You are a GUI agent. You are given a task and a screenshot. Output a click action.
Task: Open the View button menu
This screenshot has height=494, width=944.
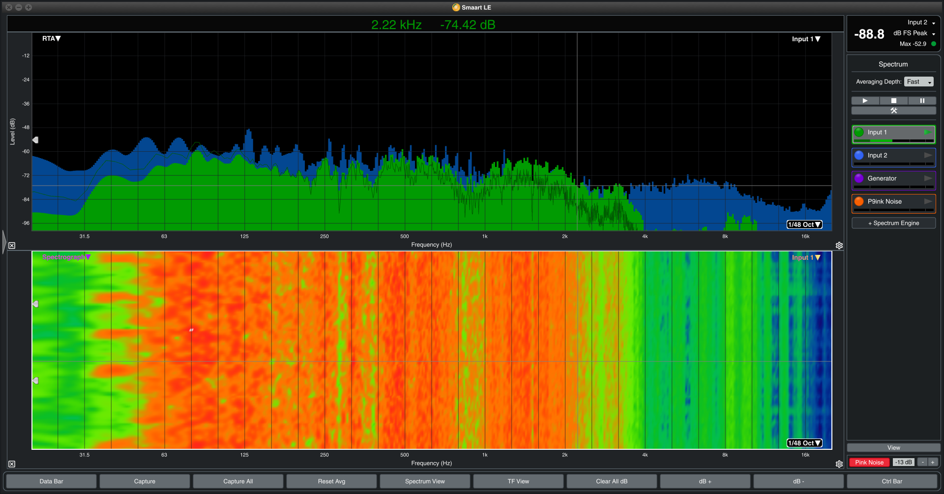[893, 448]
